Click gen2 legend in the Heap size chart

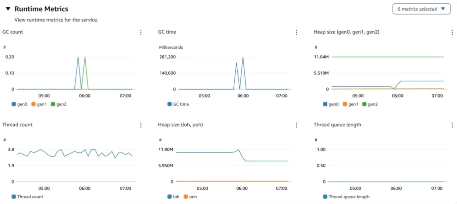coord(370,104)
